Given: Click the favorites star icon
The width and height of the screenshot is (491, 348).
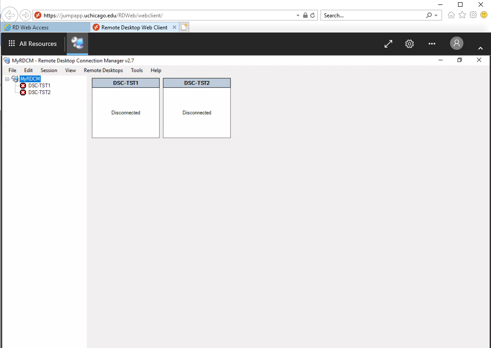Looking at the screenshot, I should pos(462,15).
